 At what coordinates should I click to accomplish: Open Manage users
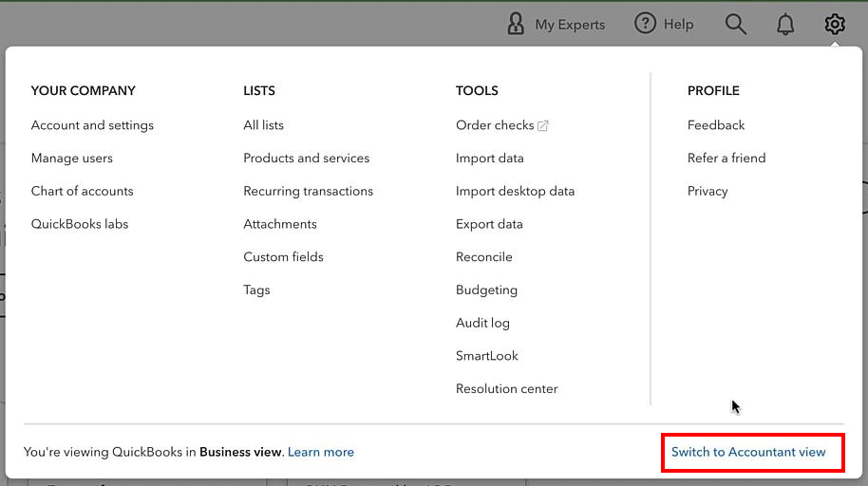[x=72, y=159]
